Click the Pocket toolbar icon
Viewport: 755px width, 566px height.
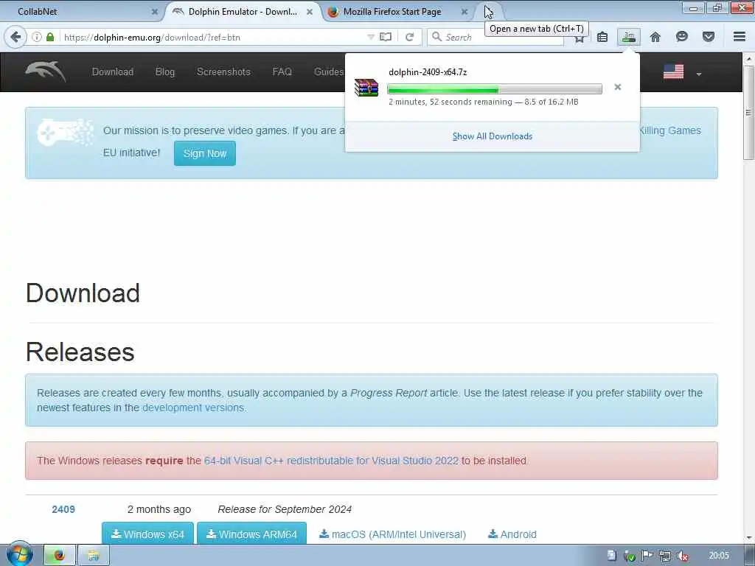709,37
